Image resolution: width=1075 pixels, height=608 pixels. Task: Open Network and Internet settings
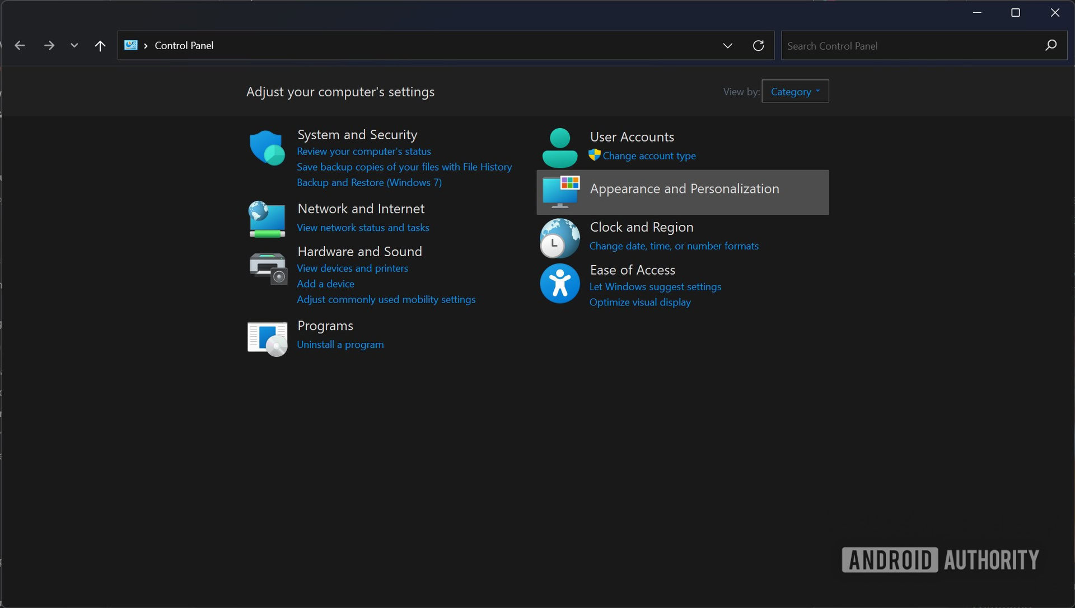click(x=361, y=208)
